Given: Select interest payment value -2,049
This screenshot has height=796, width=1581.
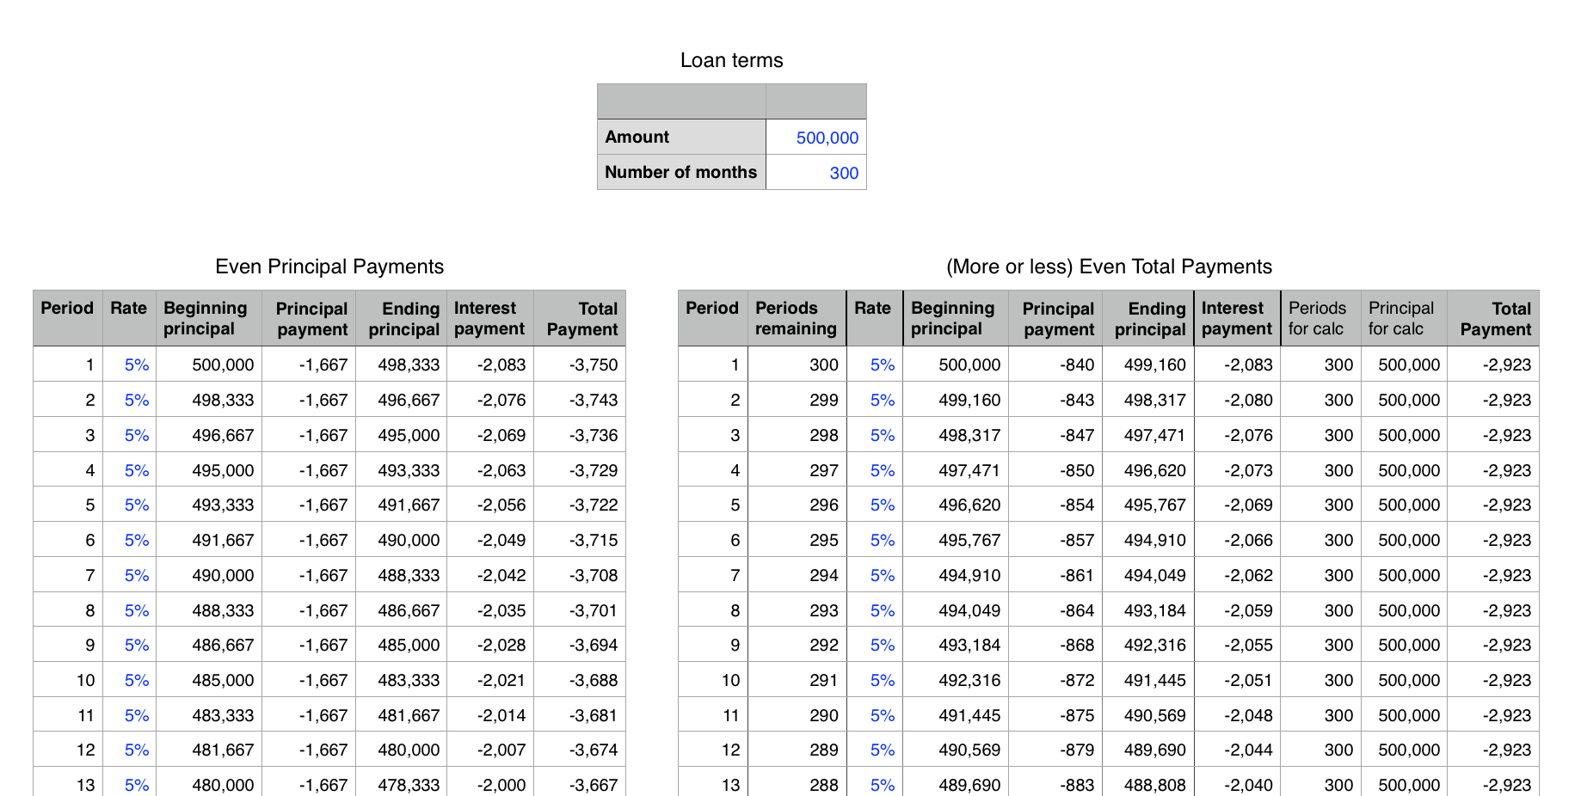Looking at the screenshot, I should (490, 540).
